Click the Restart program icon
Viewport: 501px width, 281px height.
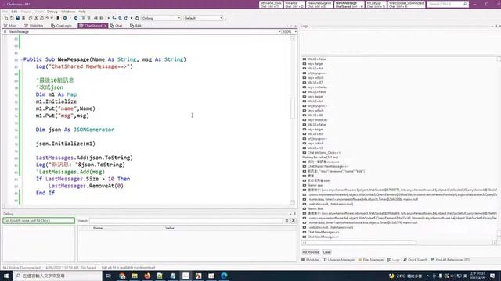click(137, 18)
